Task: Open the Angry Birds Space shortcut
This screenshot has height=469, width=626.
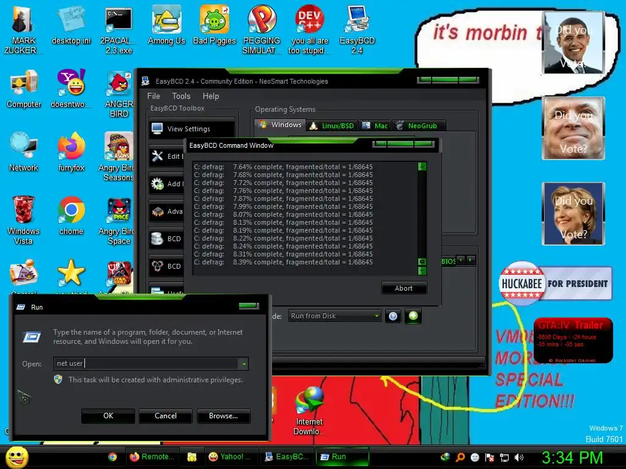Action: [116, 220]
